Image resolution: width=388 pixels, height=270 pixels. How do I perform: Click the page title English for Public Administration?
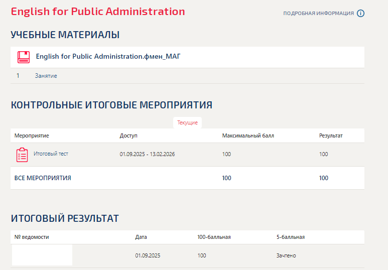coord(98,12)
